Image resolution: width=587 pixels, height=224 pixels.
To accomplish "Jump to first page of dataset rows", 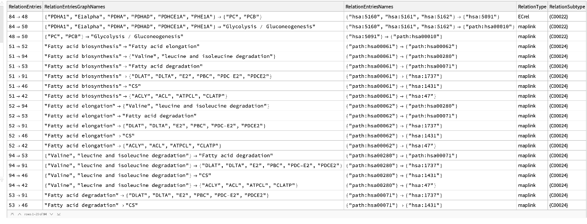I will pos(12,214).
